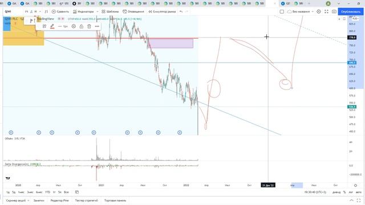Click the TradingView logo on chart
The height and width of the screenshot is (205, 365).
8,178
